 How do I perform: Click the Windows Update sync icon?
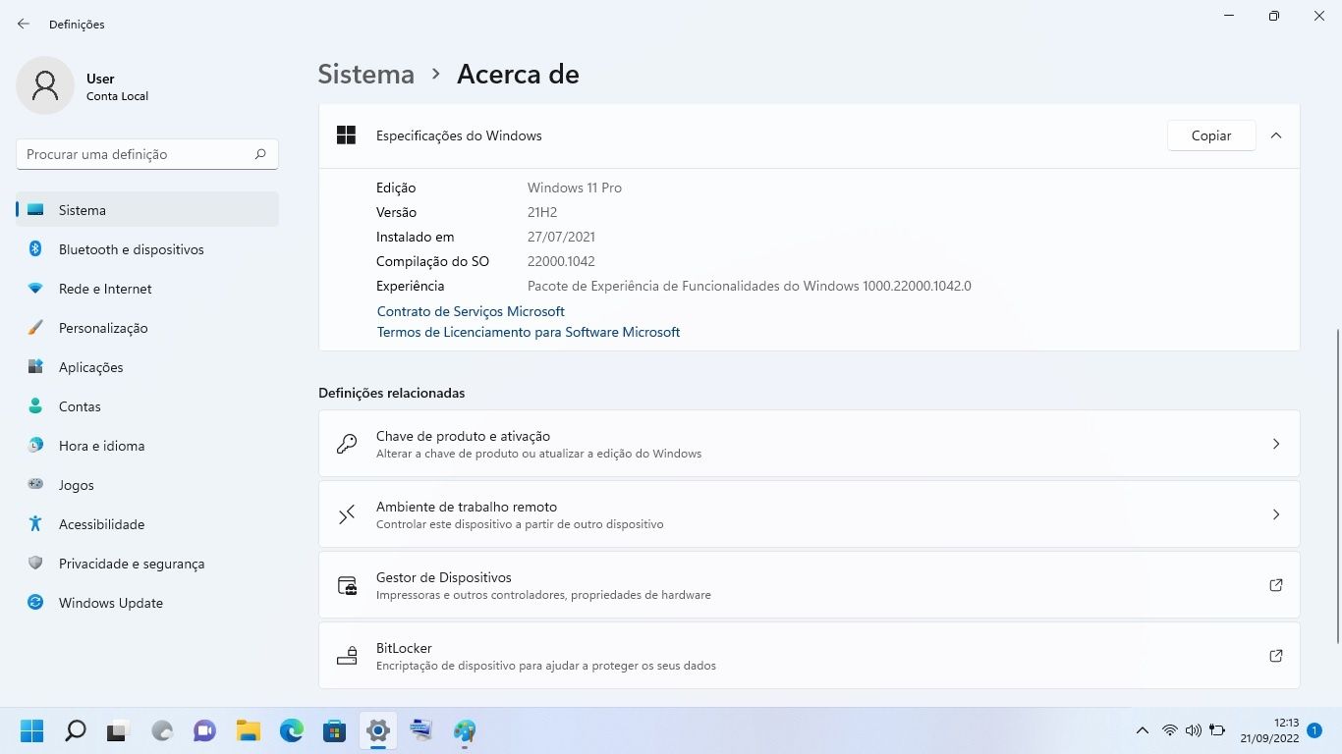[35, 603]
